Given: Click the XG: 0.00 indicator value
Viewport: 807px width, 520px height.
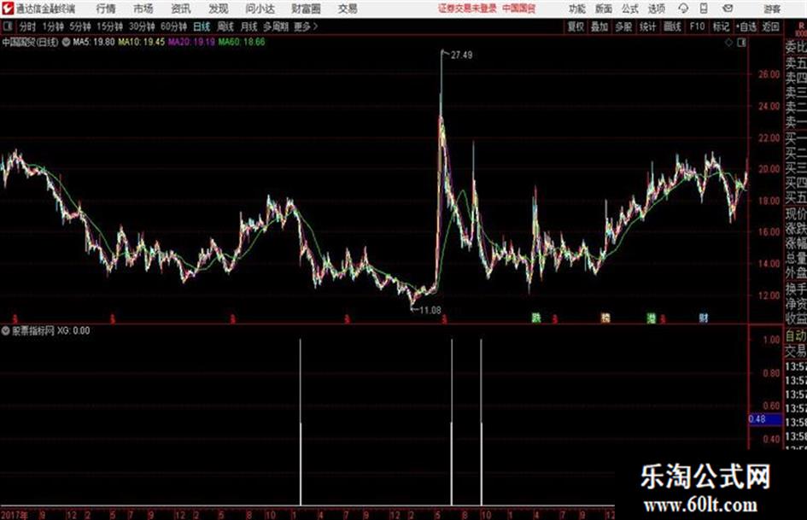Looking at the screenshot, I should tap(73, 330).
